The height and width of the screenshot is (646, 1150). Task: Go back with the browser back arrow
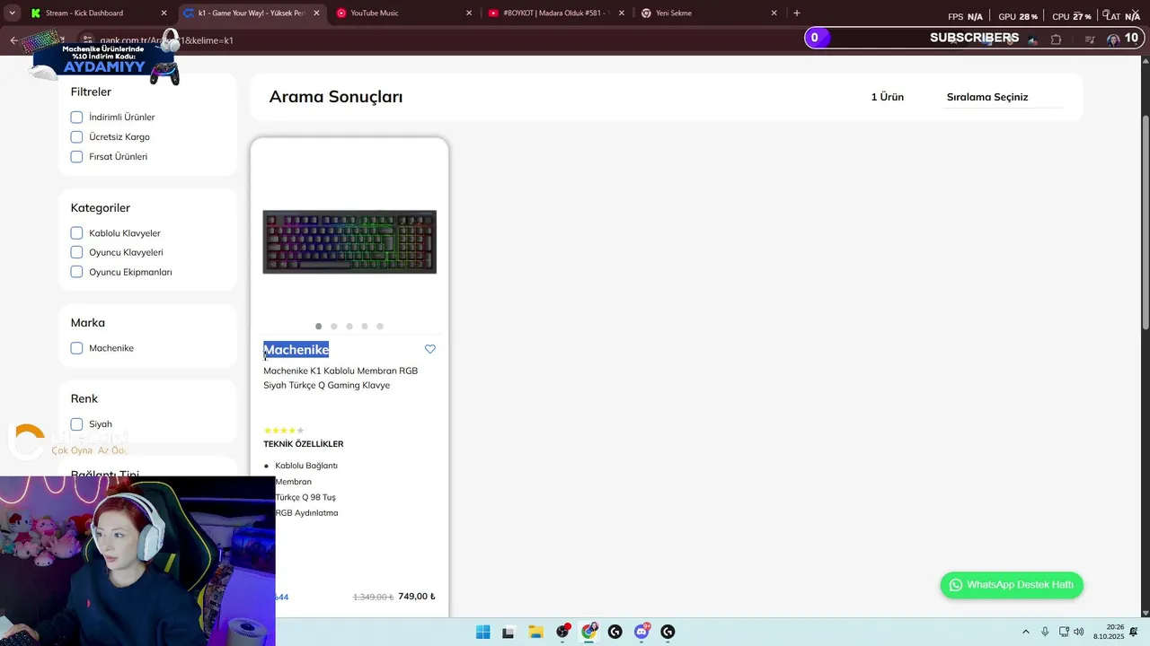pos(13,40)
